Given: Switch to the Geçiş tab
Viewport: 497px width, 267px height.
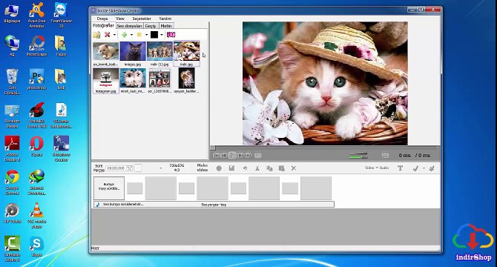Looking at the screenshot, I should pos(151,26).
